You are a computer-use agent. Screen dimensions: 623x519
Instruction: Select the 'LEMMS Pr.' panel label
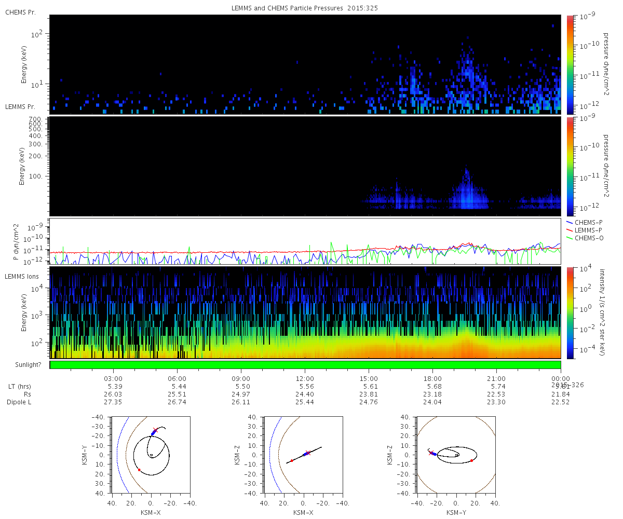20,106
